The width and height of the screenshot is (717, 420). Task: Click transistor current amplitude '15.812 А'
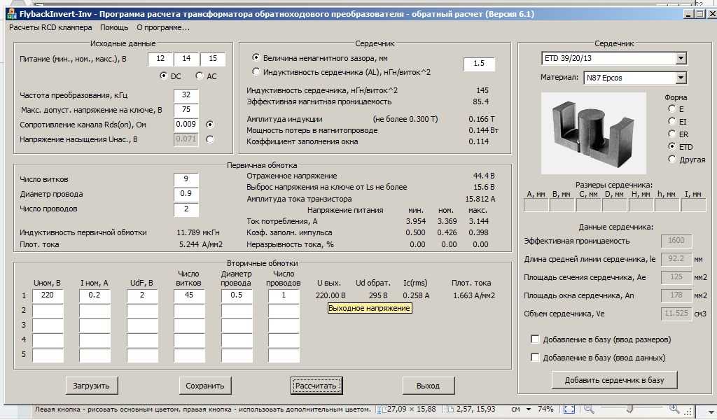(480, 199)
